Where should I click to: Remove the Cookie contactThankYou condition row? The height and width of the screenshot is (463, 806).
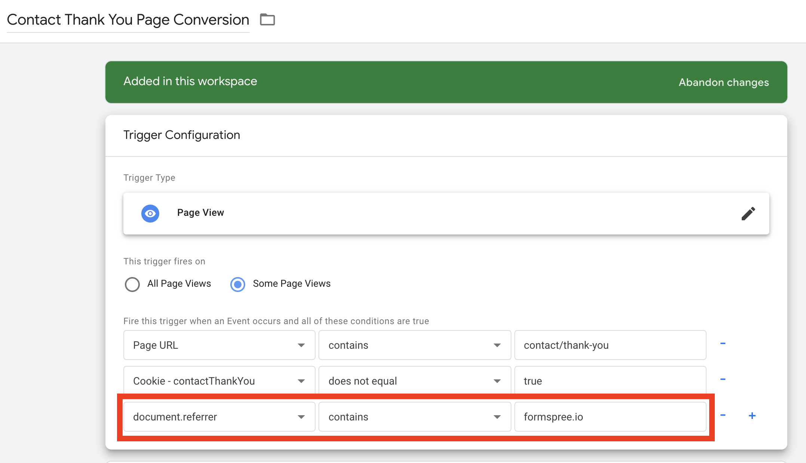click(x=723, y=379)
